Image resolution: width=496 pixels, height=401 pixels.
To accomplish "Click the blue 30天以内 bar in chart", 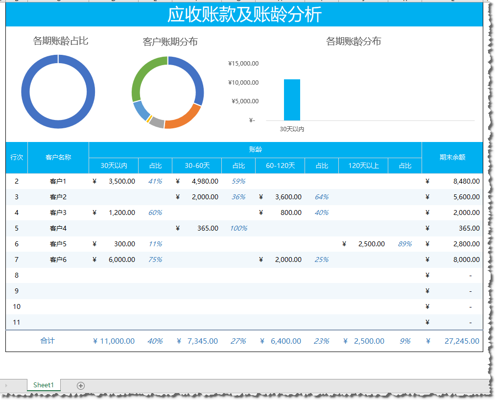I will coord(292,99).
